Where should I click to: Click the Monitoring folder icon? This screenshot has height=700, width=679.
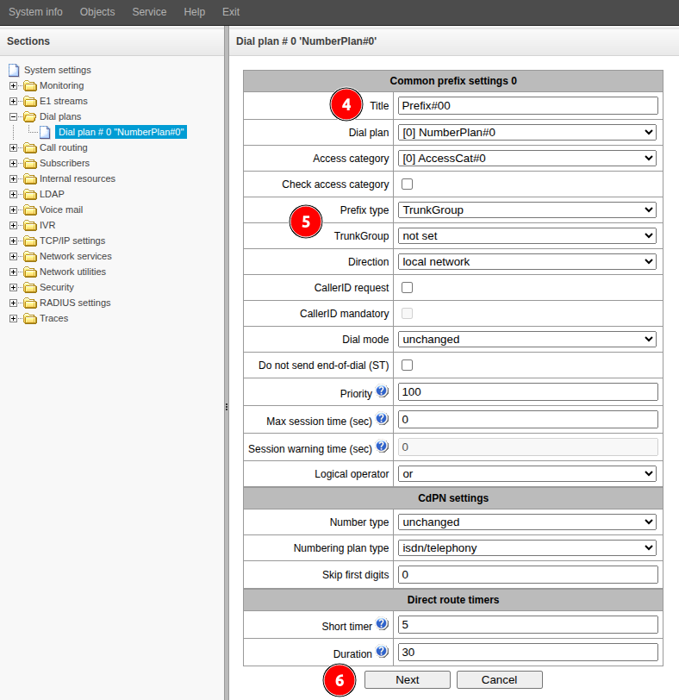click(x=30, y=86)
